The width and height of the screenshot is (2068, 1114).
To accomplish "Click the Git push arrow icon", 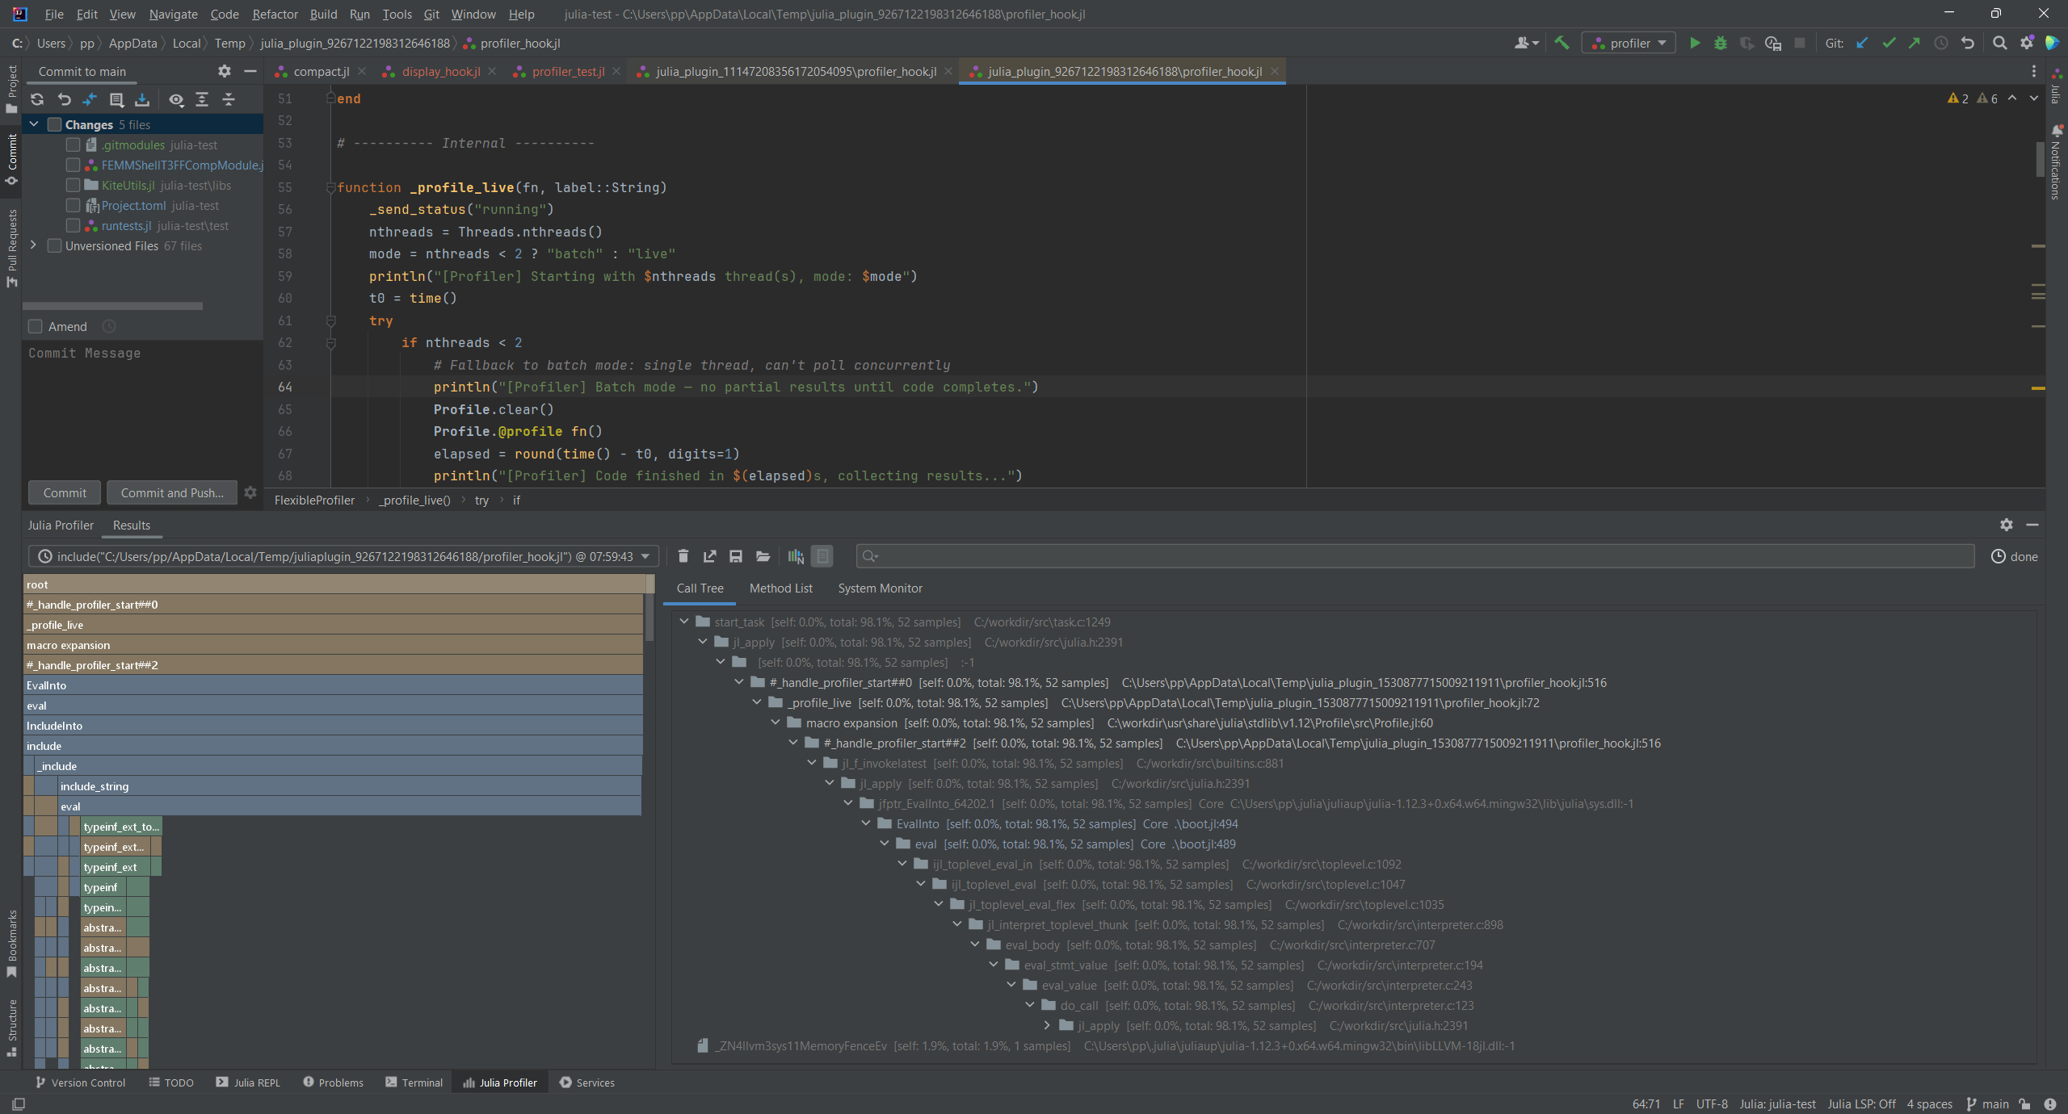I will (1915, 43).
